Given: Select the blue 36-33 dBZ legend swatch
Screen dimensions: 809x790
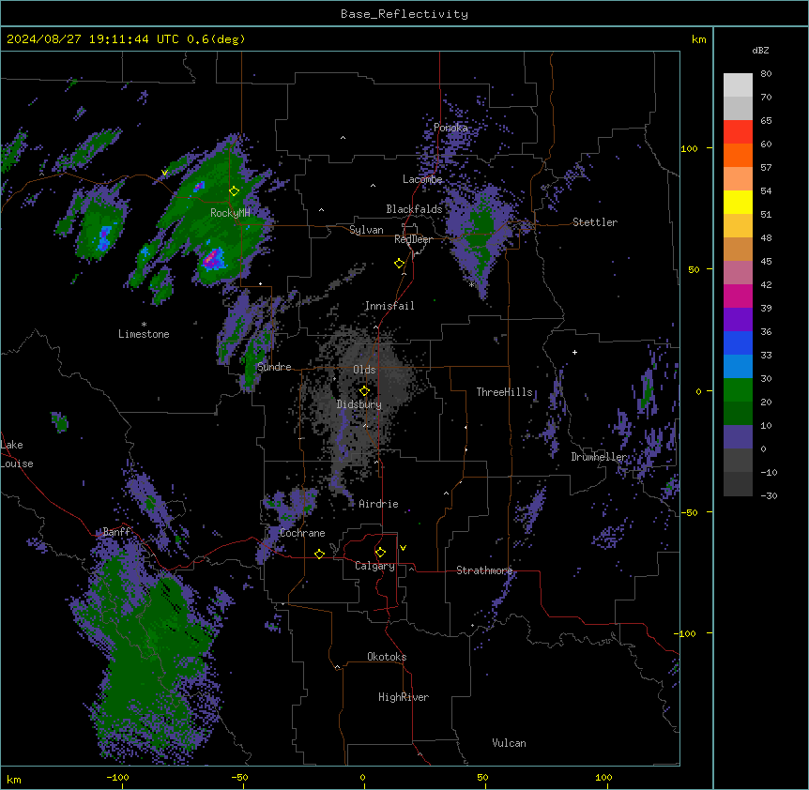Looking at the screenshot, I should coord(738,342).
